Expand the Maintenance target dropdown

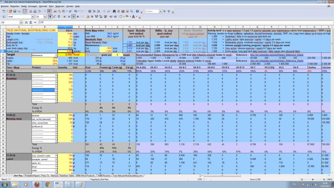[x=56, y=55]
